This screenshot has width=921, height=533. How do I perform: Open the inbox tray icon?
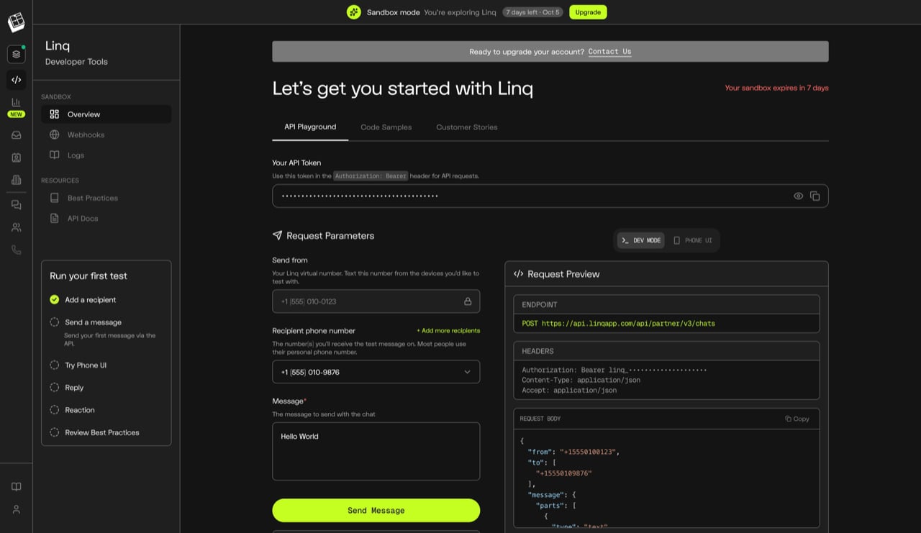16,135
